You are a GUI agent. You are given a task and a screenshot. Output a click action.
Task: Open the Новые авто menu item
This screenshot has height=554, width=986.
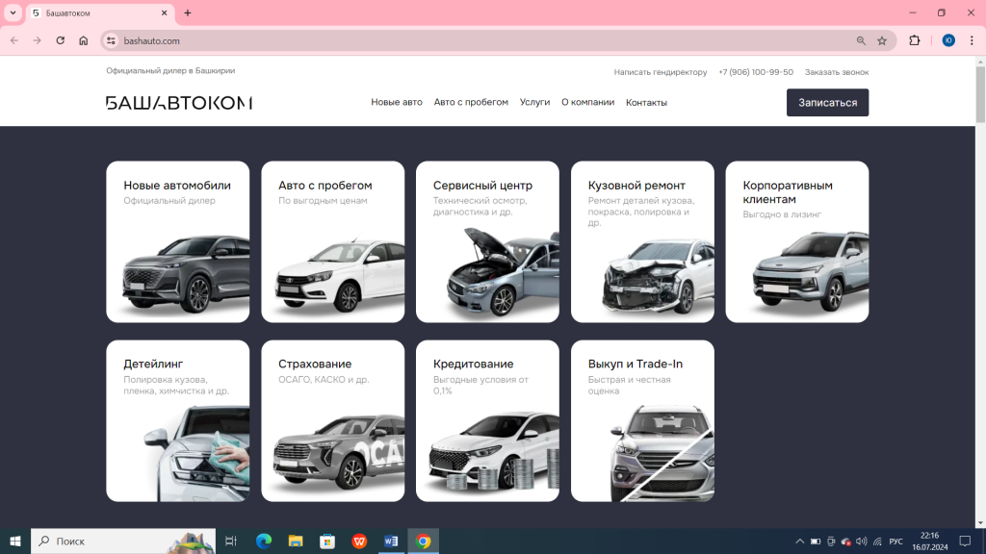point(396,102)
